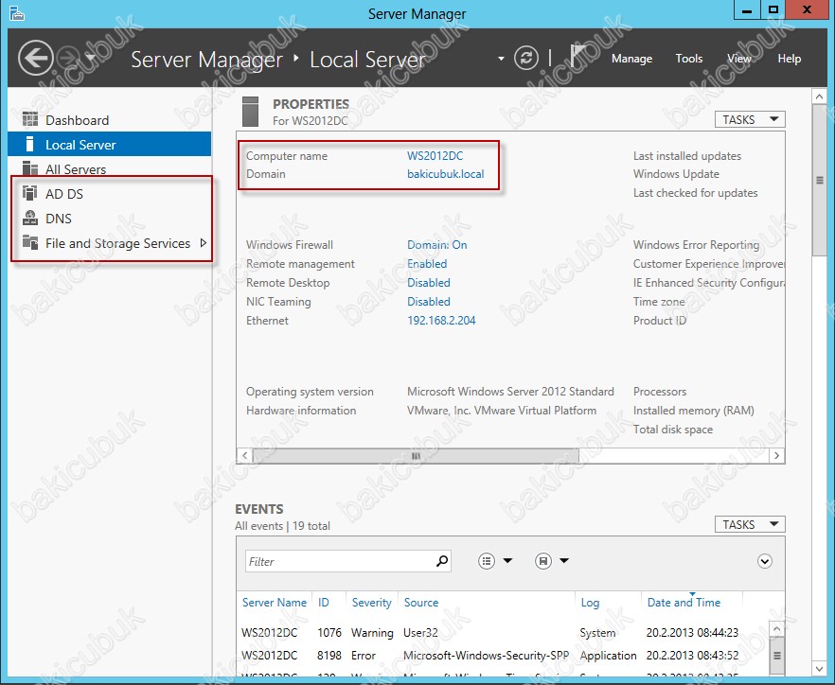
Task: Select All Servers in the sidebar
Action: point(109,169)
